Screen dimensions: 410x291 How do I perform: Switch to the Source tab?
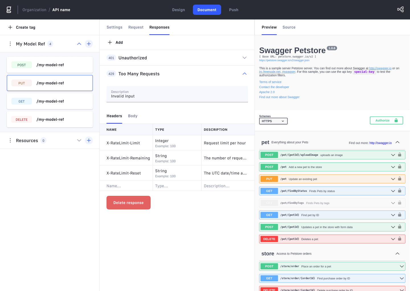point(289,27)
